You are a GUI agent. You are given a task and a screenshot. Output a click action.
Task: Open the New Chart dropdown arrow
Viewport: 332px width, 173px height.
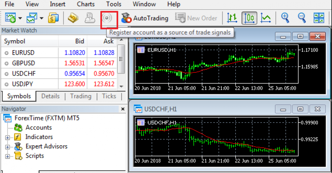pos(20,18)
